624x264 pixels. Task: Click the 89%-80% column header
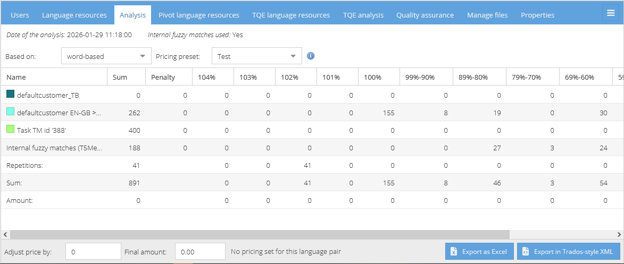(479, 76)
